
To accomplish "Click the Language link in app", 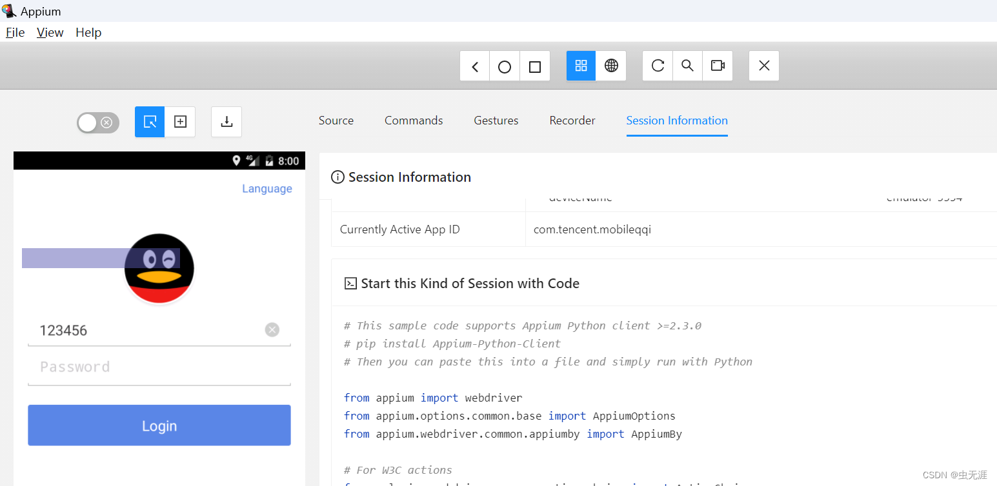I will click(267, 189).
